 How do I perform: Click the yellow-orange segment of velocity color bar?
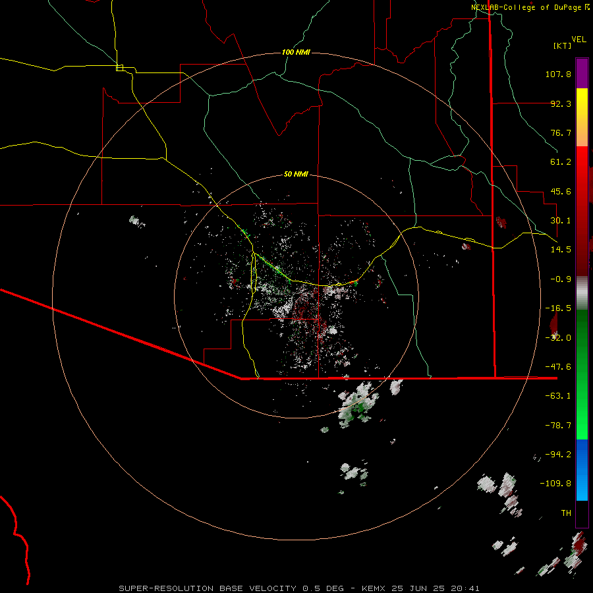[x=582, y=117]
